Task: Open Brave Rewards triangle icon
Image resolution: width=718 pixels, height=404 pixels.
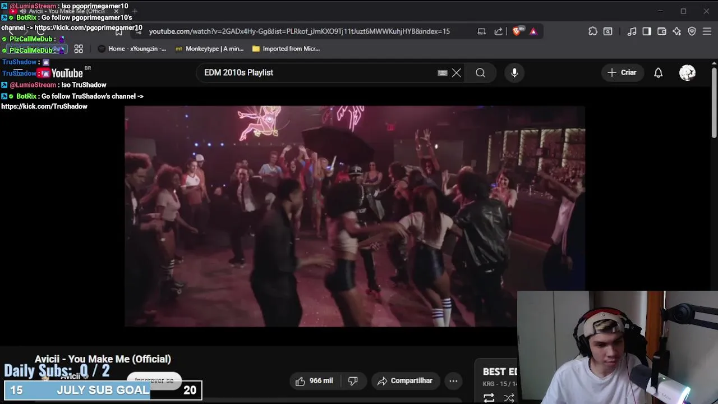Action: coord(533,31)
